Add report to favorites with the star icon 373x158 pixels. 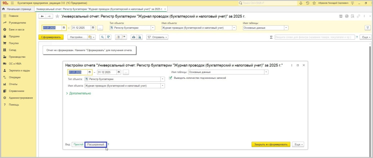tap(58, 16)
